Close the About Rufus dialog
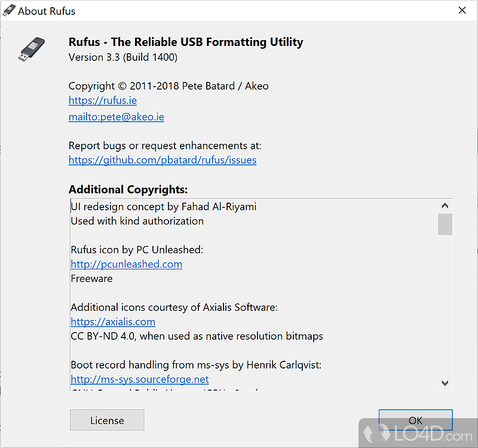478x448 pixels. coord(462,11)
